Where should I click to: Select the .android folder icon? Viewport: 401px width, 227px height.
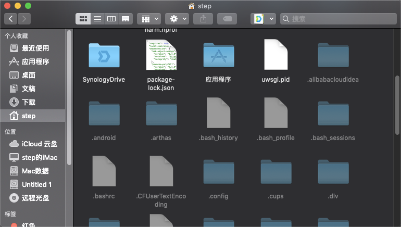point(104,114)
